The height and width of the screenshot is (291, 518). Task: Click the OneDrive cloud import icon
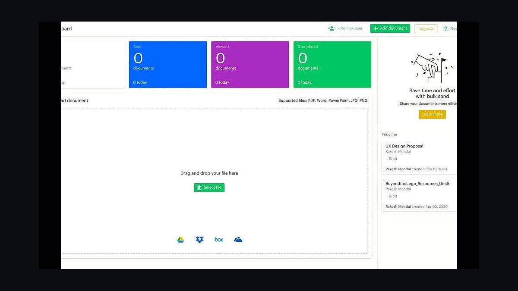(238, 240)
